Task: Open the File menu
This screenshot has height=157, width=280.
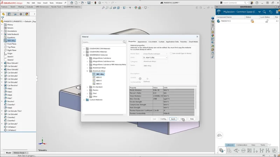Action: (28, 3)
